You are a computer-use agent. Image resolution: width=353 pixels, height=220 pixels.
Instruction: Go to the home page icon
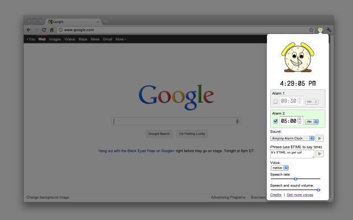pyautogui.click(x=52, y=30)
